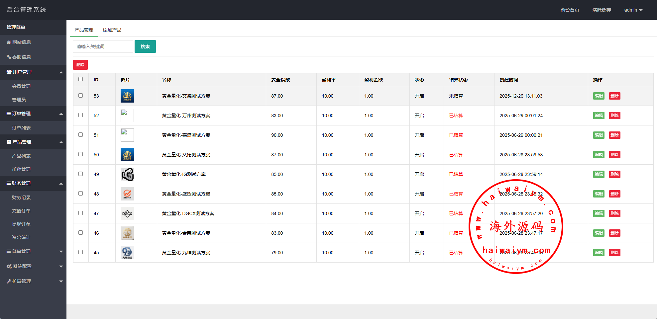Image resolution: width=657 pixels, height=319 pixels.
Task: Click the 九坤 logo image in row 45
Action: tap(127, 253)
